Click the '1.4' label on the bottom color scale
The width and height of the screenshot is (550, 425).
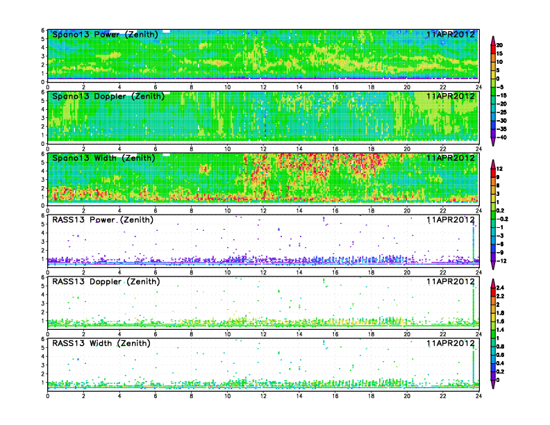(x=500, y=330)
